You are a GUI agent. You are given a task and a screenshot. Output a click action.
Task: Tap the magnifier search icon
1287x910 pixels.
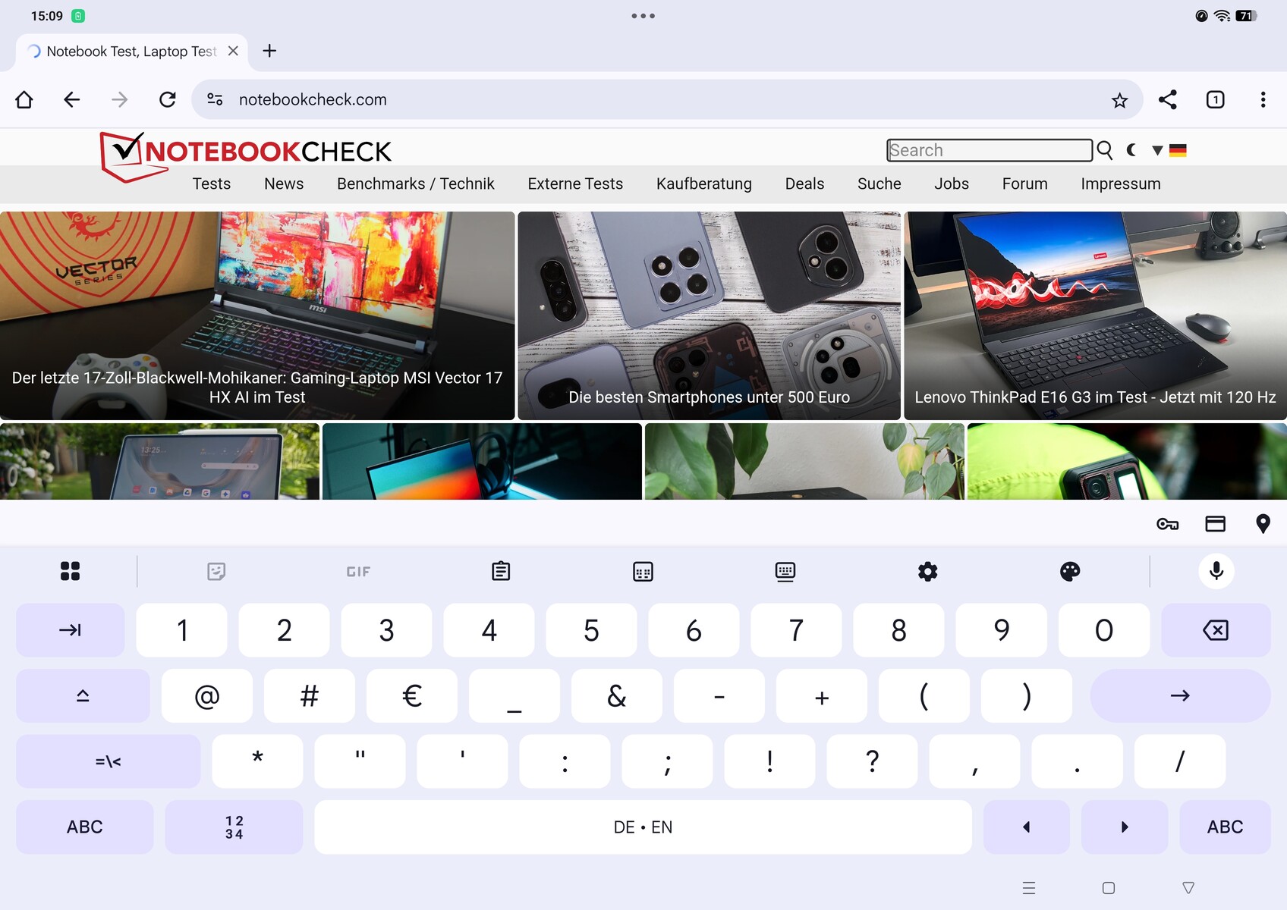click(1105, 150)
